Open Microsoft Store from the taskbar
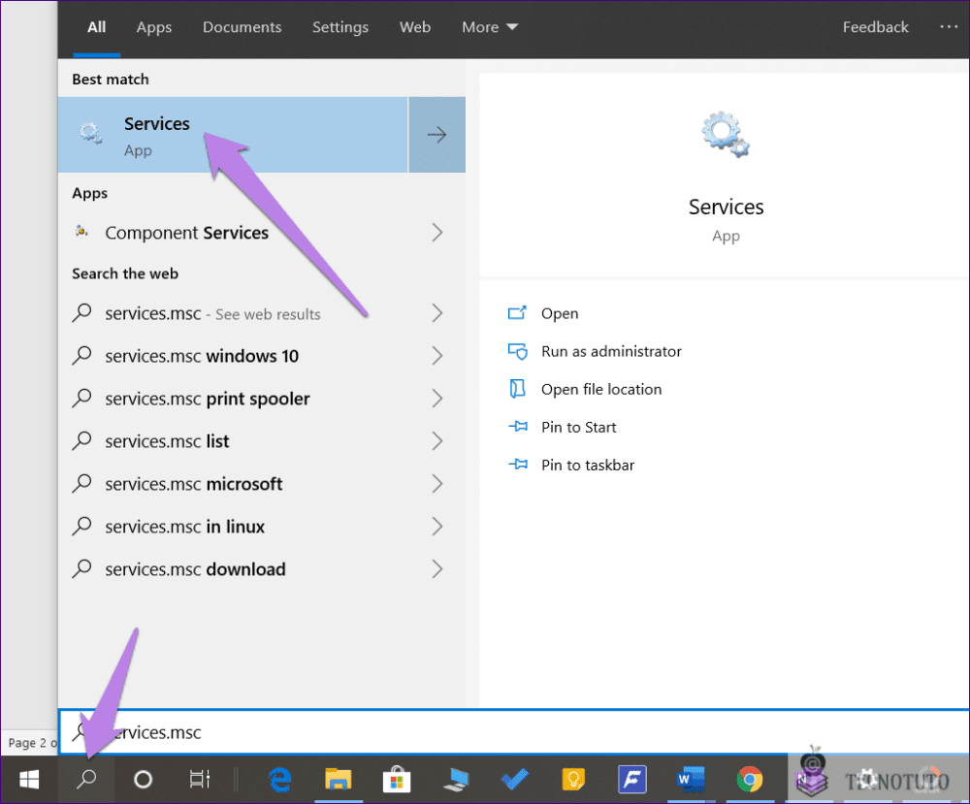The image size is (970, 804). (x=397, y=779)
